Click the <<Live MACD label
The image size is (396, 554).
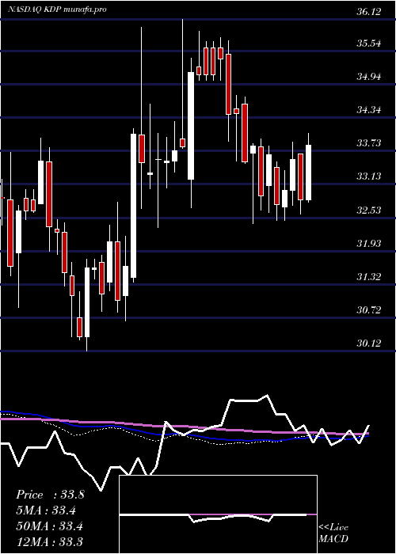coord(333,533)
